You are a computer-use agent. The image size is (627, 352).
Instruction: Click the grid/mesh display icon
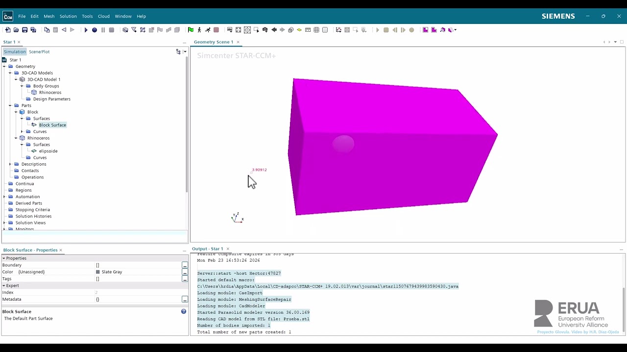coord(316,30)
